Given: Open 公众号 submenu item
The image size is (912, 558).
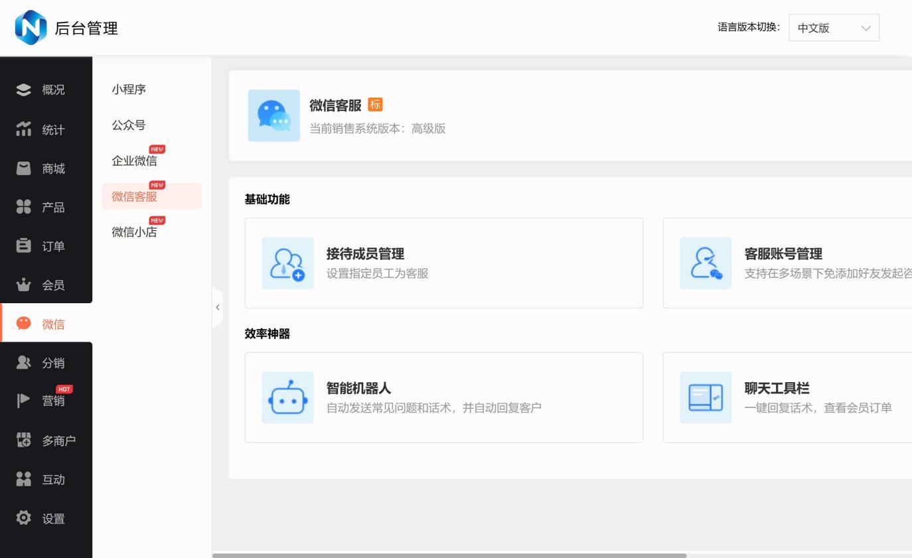Looking at the screenshot, I should pos(129,125).
